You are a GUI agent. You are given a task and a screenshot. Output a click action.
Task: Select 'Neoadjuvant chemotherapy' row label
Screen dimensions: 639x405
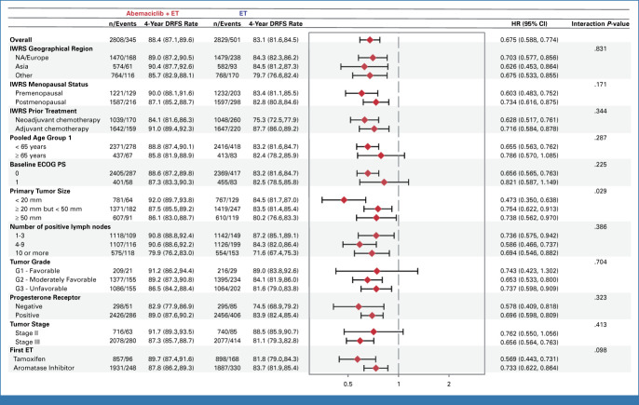click(x=58, y=120)
